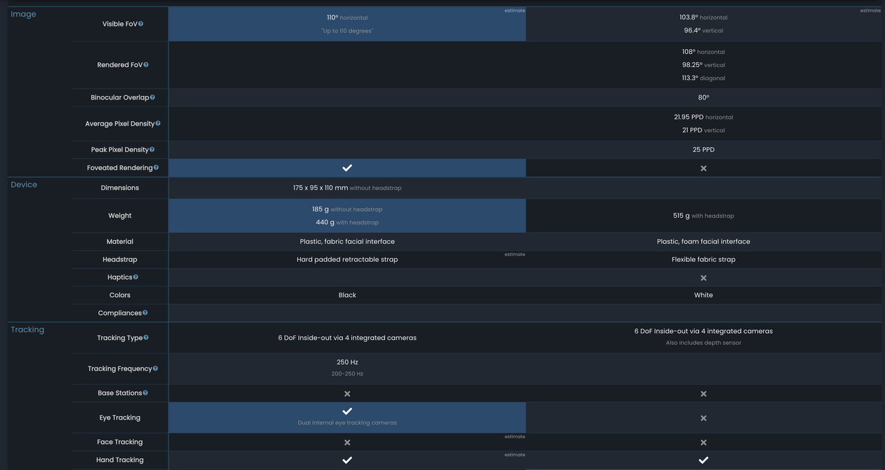Image resolution: width=885 pixels, height=470 pixels.
Task: Select the '25 PPD' peak density value
Action: coord(703,149)
